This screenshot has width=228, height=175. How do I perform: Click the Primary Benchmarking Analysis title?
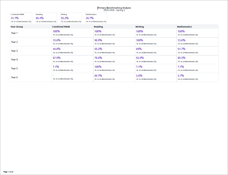[114, 8]
